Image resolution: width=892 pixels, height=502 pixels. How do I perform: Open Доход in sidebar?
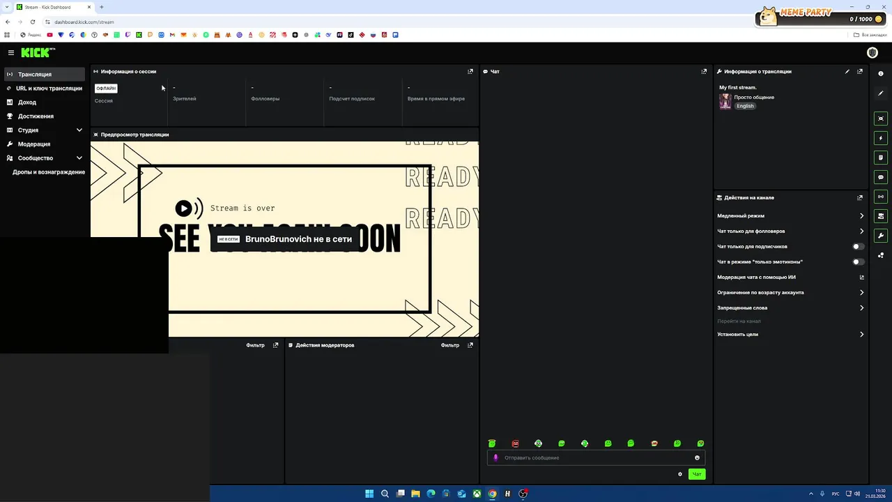[x=45, y=102]
